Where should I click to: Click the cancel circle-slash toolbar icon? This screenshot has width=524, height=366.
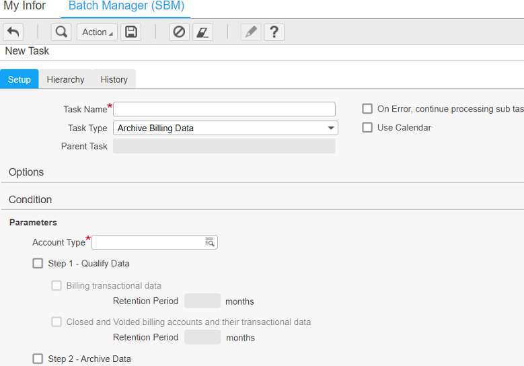pos(179,32)
